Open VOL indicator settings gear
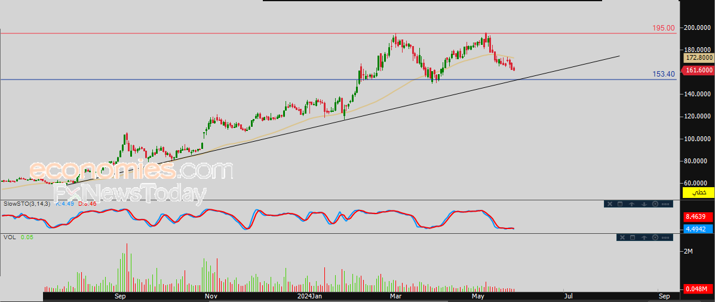715x302 pixels. click(655, 237)
